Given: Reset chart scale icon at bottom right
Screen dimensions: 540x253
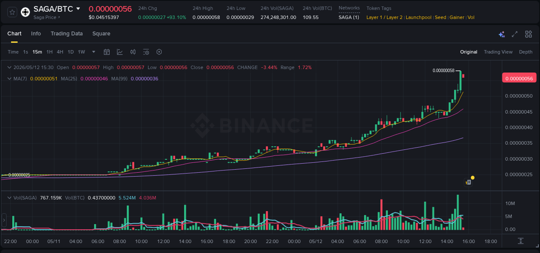Looking at the screenshot, I should [x=521, y=241].
